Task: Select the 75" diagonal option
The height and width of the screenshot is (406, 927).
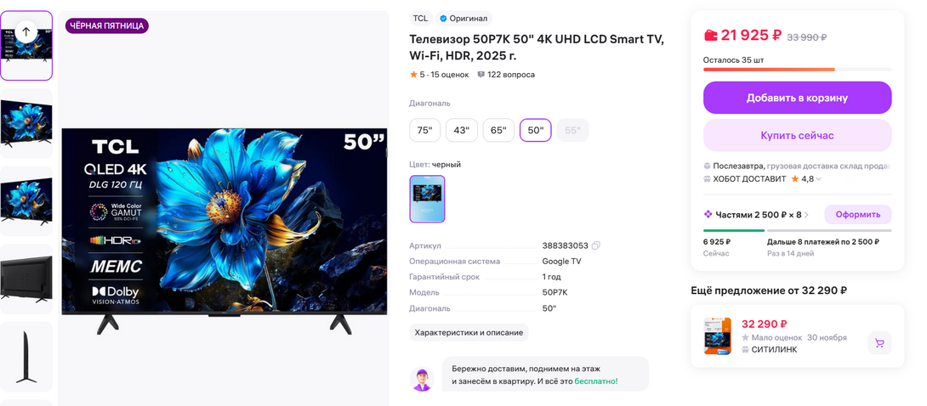Action: [x=425, y=131]
